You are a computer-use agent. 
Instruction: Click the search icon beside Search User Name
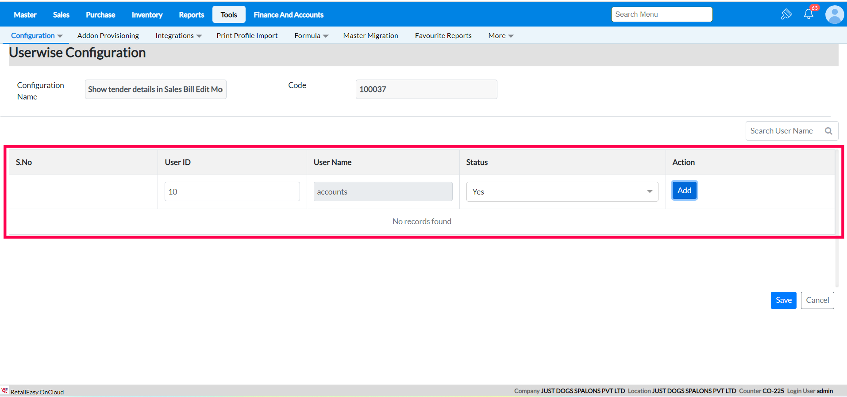(x=828, y=131)
